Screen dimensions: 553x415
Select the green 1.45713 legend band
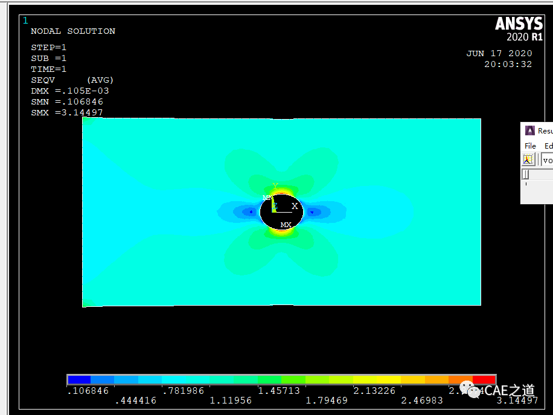(x=269, y=380)
